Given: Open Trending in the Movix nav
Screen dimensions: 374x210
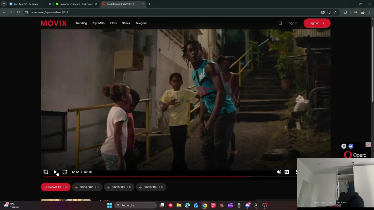Looking at the screenshot, I should click(81, 23).
